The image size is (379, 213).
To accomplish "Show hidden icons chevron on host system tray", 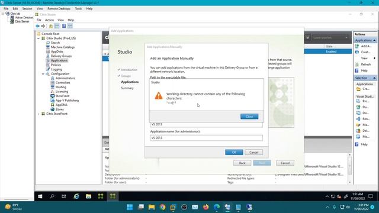I will pos(327,207).
